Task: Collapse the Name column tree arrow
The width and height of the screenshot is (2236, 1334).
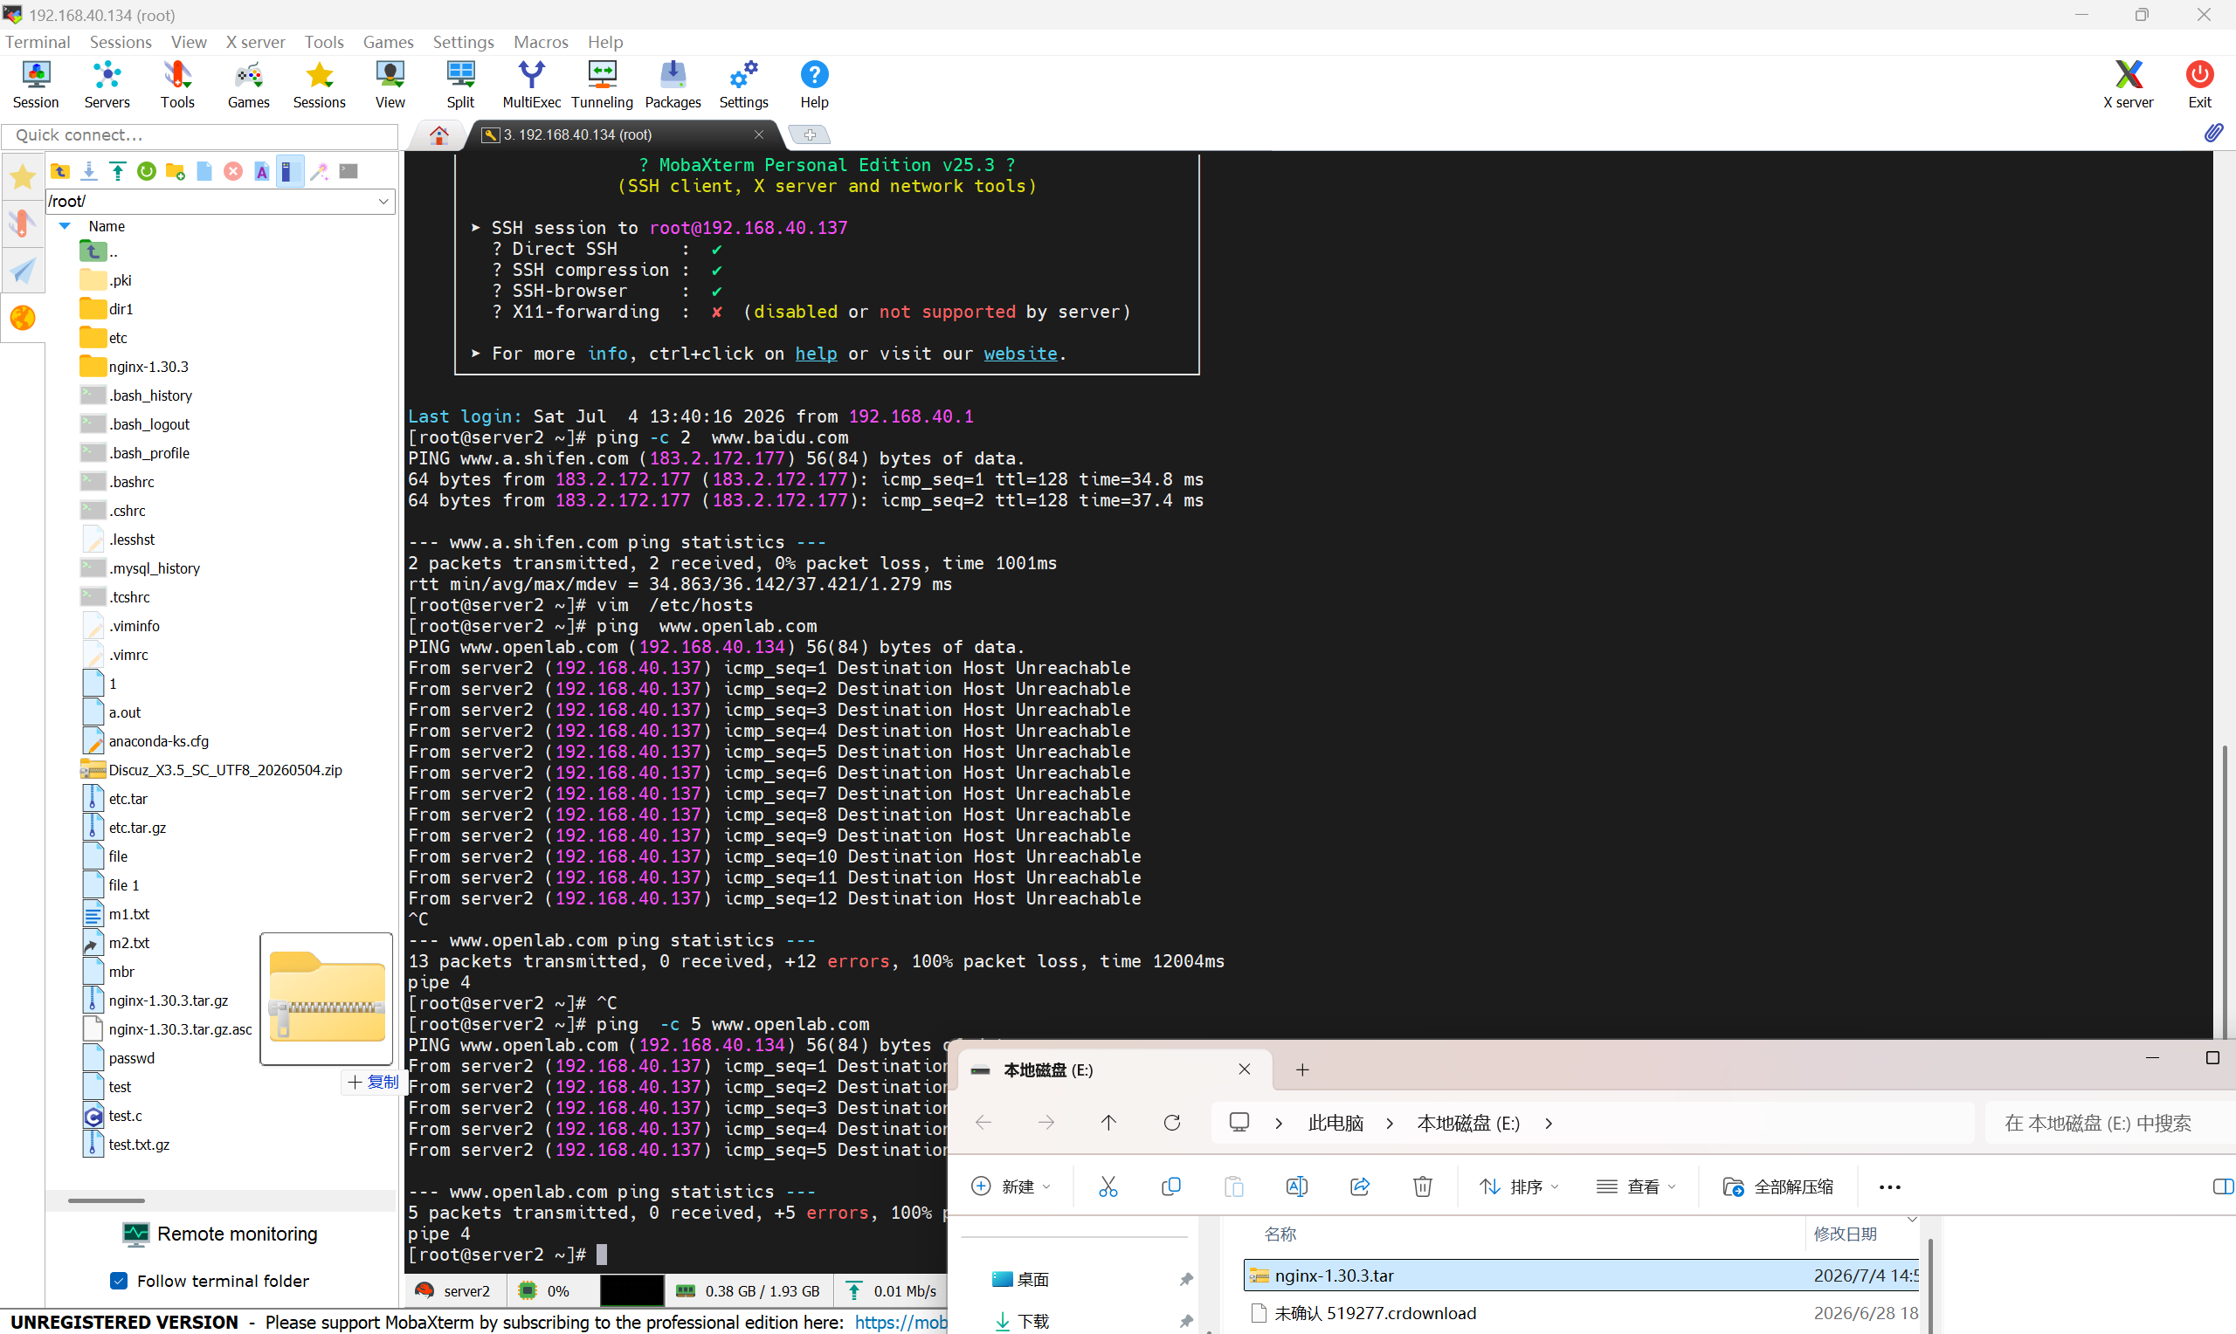Action: click(65, 226)
